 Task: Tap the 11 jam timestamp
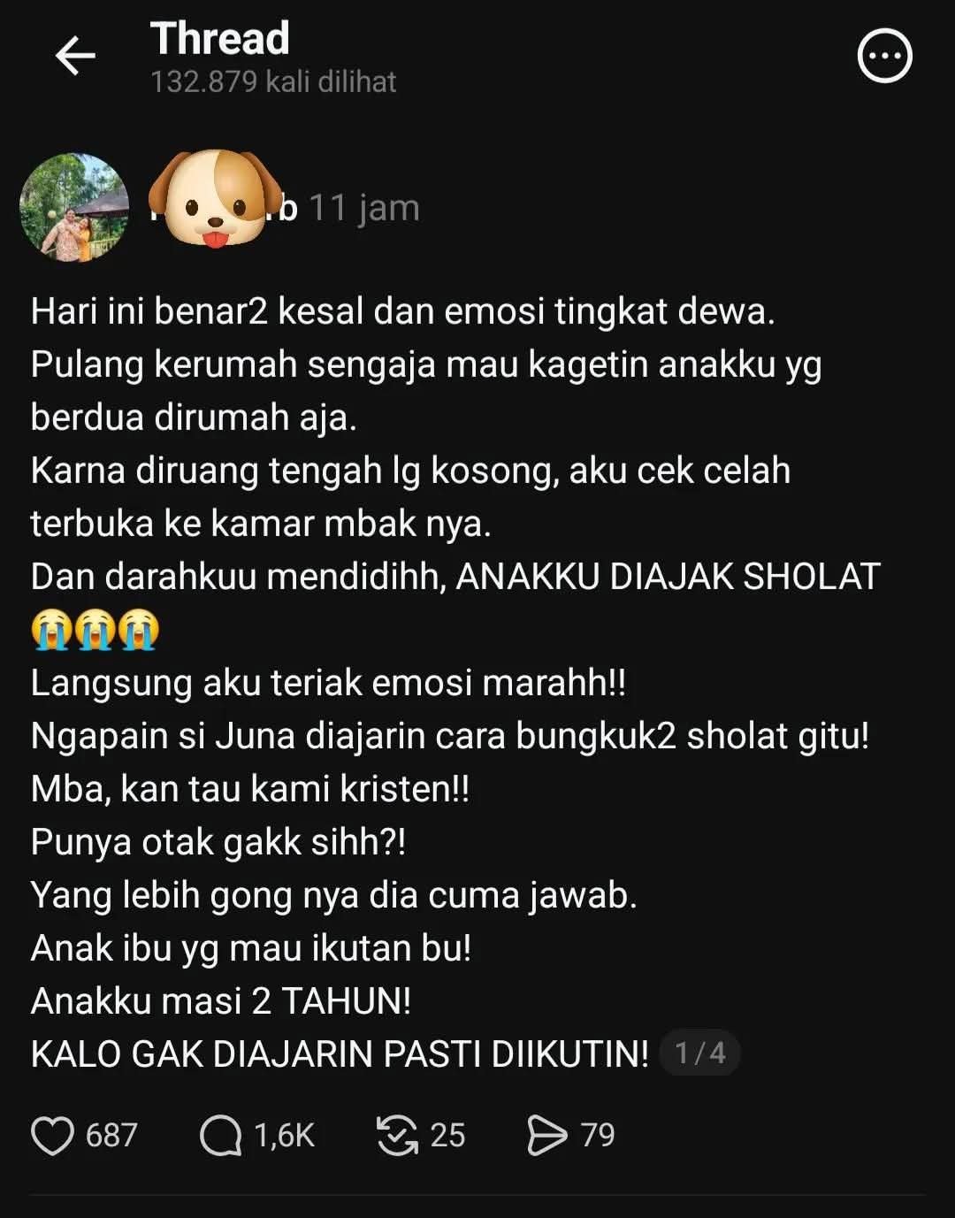[x=364, y=208]
